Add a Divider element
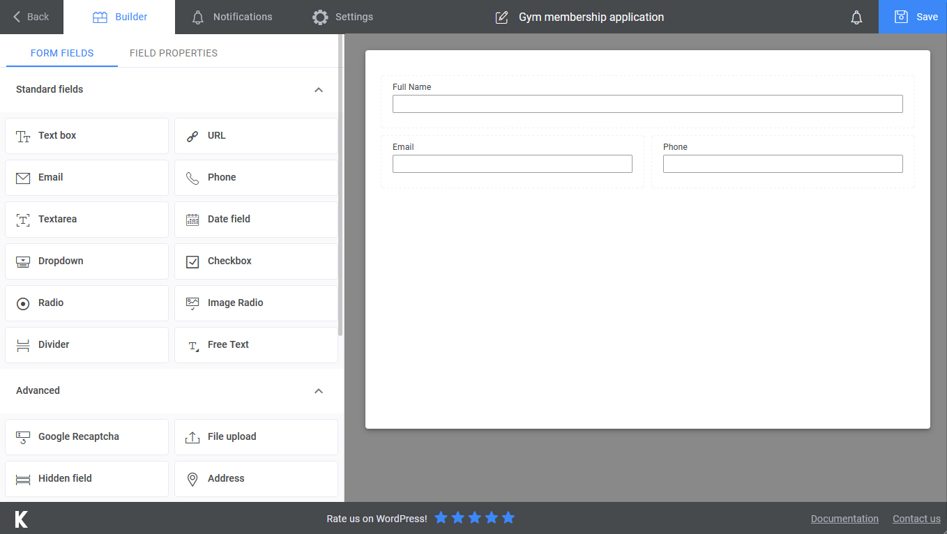 86,345
